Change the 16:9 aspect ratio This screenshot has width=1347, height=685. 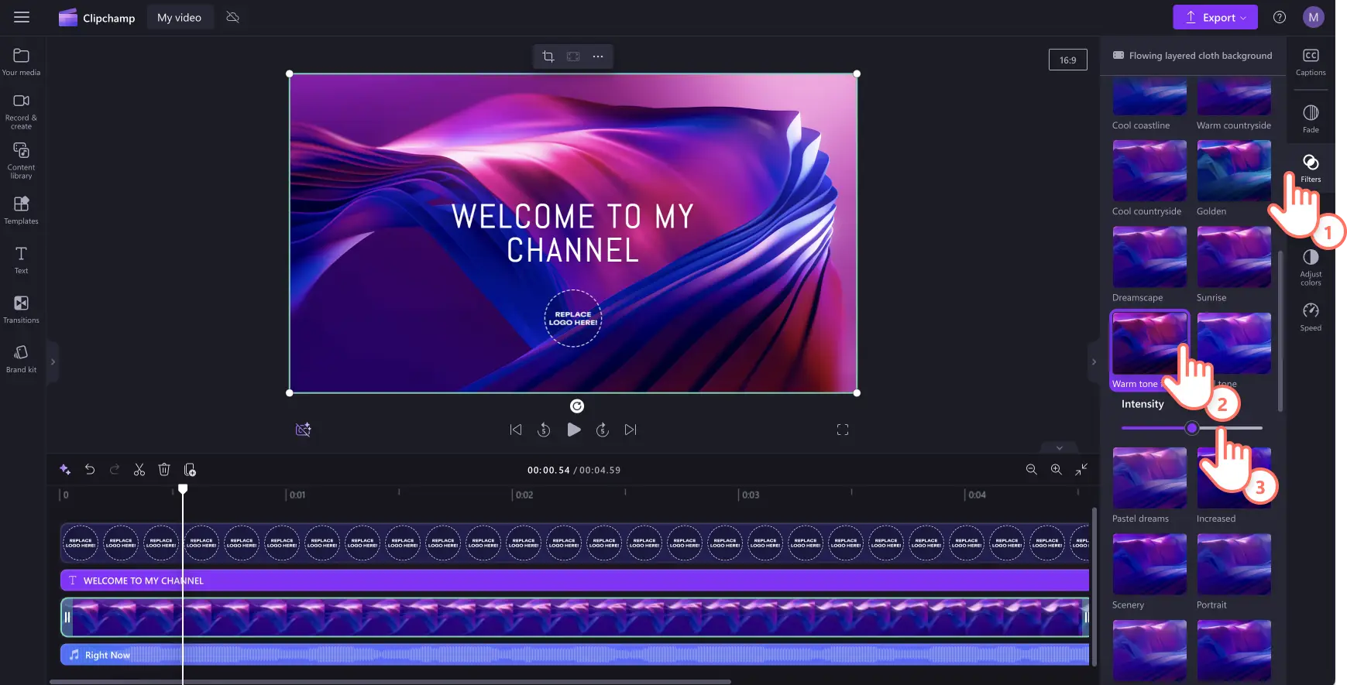tap(1068, 60)
